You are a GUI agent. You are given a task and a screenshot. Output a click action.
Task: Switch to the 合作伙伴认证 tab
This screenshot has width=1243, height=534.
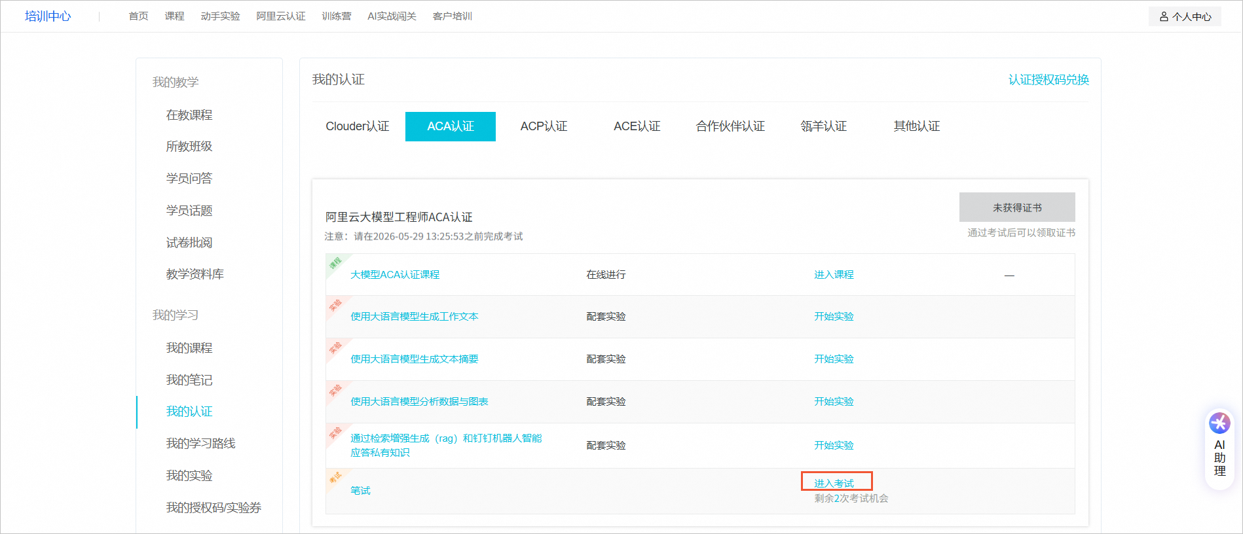730,126
